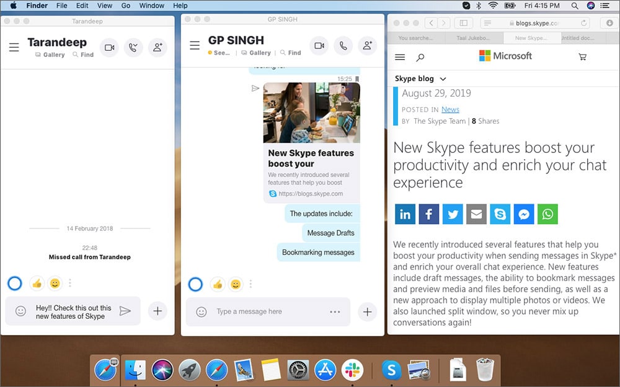Expand the hamburger menu in GP SINGH window
620x387 pixels.
tap(195, 45)
